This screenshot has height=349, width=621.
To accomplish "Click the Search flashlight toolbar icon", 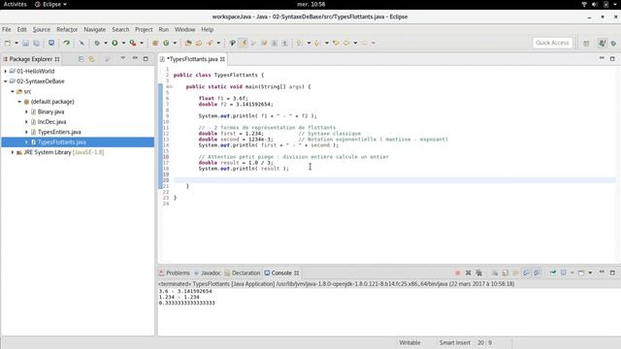I will 210,43.
